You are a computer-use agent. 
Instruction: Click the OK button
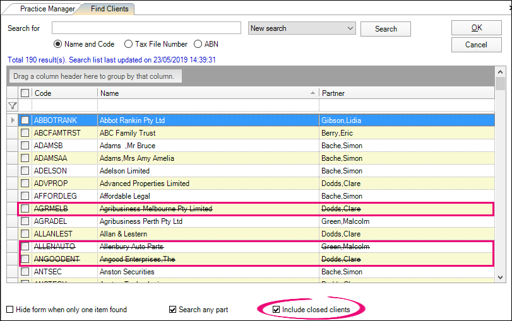click(477, 28)
